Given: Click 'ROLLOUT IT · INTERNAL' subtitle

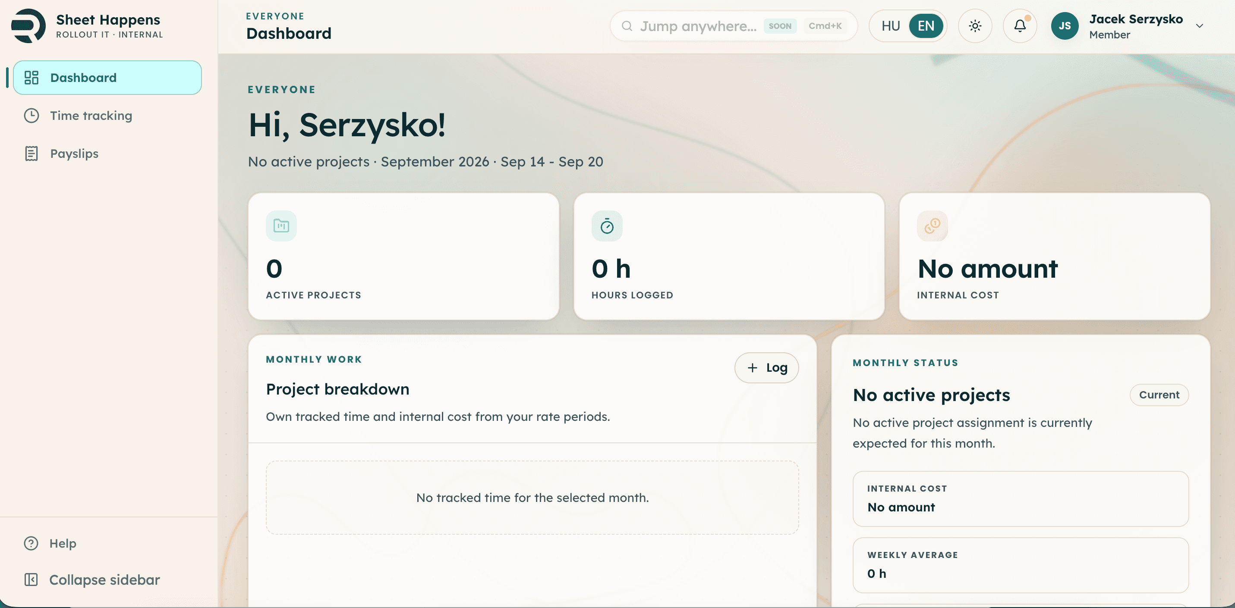Looking at the screenshot, I should tap(109, 34).
